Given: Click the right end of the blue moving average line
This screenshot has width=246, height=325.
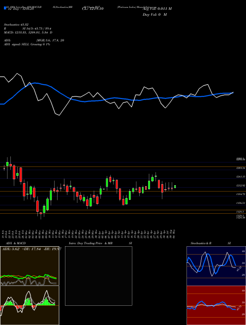Looking at the screenshot, I should click(233, 93).
